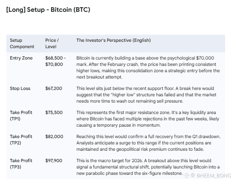
Task: Click the Binance watermark logo icon
Action: (186, 175)
